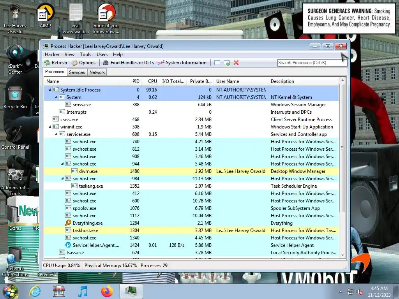Viewport: 399px width, 299px height.
Task: Open the Hacker menu
Action: click(52, 55)
